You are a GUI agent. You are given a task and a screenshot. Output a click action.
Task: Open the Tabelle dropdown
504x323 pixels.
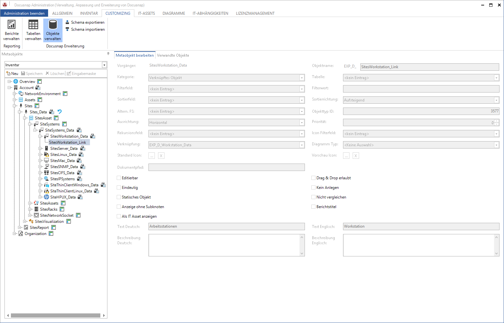pyautogui.click(x=496, y=78)
